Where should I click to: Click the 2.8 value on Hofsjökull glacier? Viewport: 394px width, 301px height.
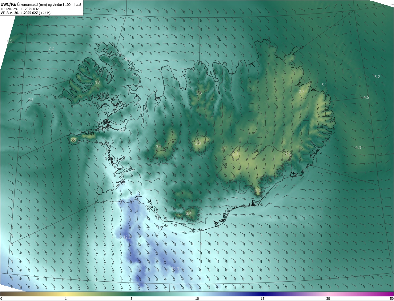[x=198, y=143]
